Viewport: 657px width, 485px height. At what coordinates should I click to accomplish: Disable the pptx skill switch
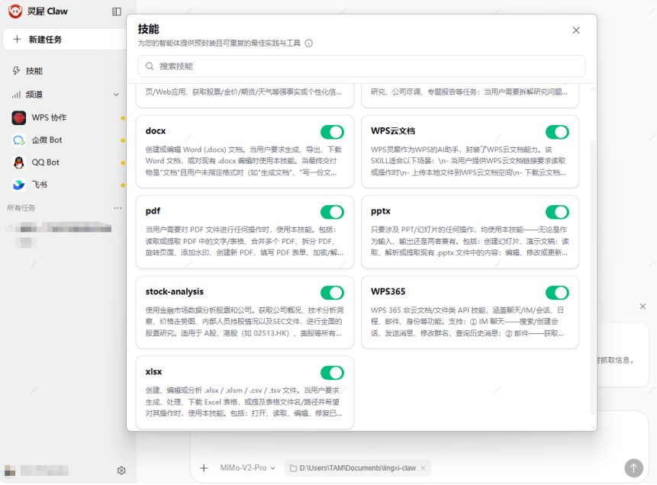tap(557, 212)
